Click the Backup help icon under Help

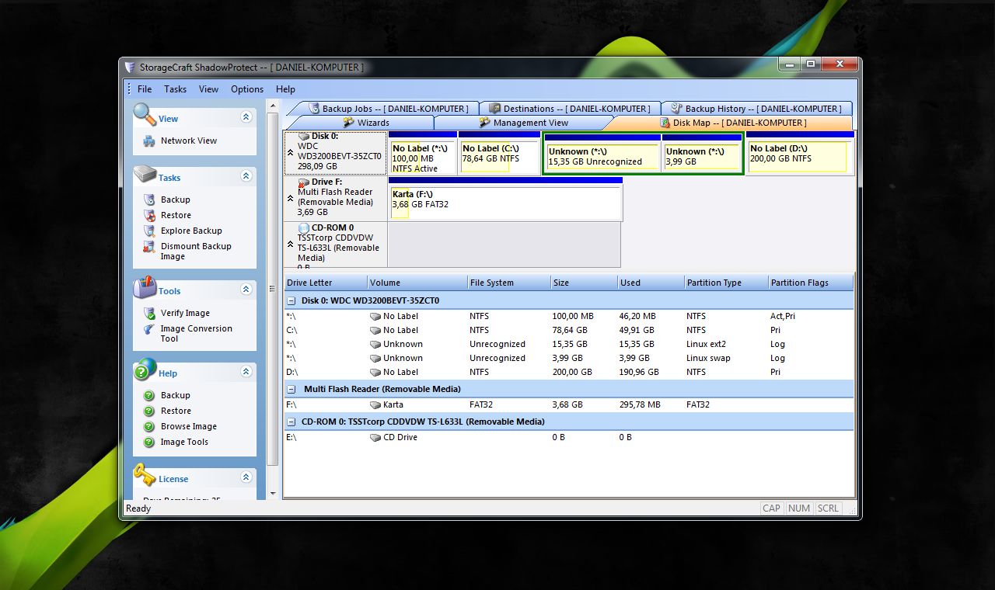point(148,395)
